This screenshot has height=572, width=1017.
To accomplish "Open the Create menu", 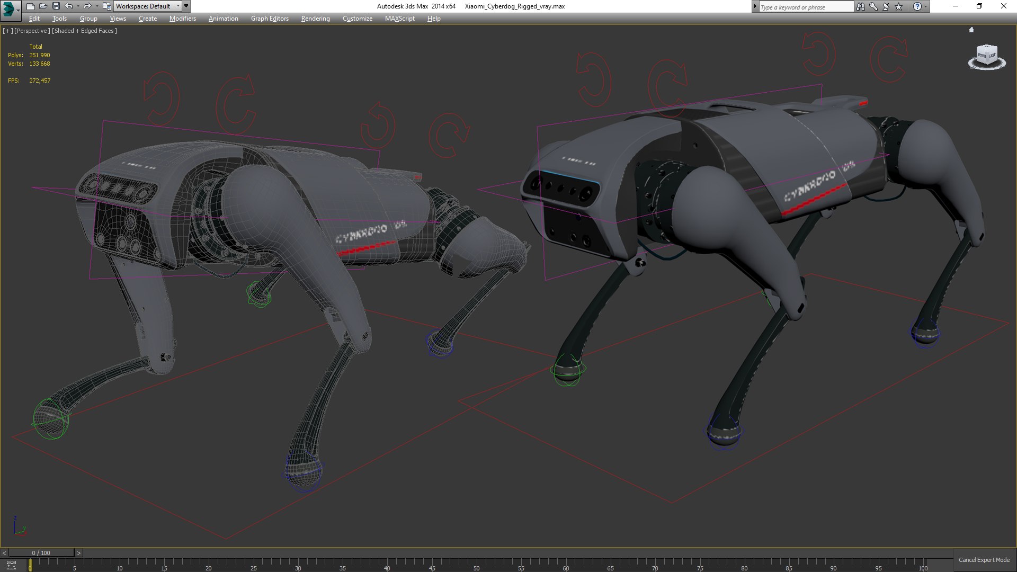I will pos(148,19).
